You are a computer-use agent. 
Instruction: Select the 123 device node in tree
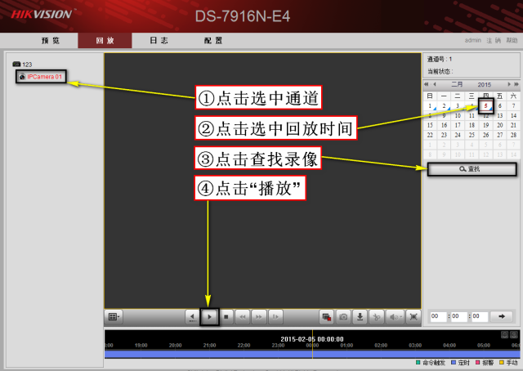click(x=22, y=65)
